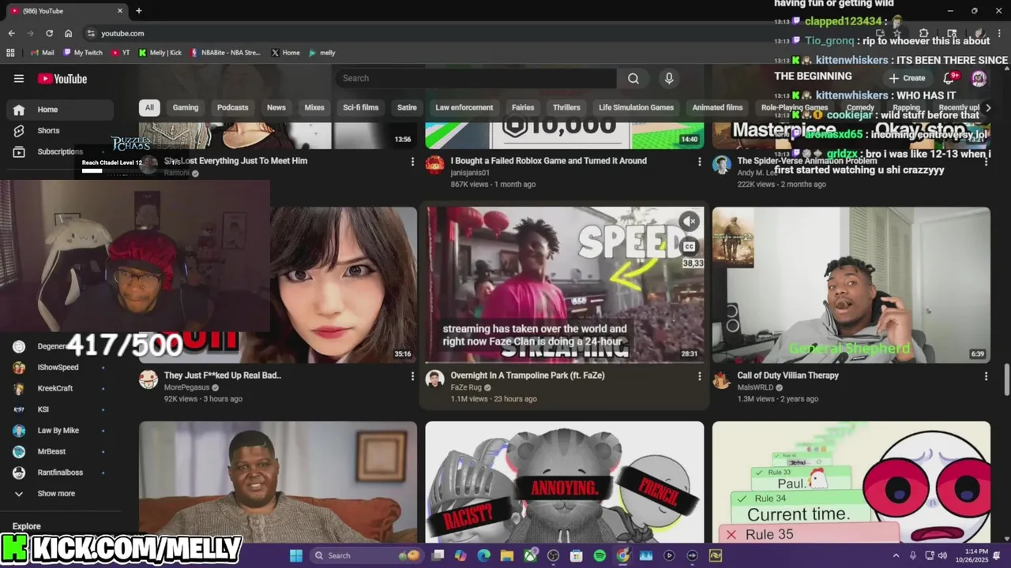Viewport: 1011px width, 568px height.
Task: Select the Fairies filter chip
Action: pyautogui.click(x=523, y=107)
